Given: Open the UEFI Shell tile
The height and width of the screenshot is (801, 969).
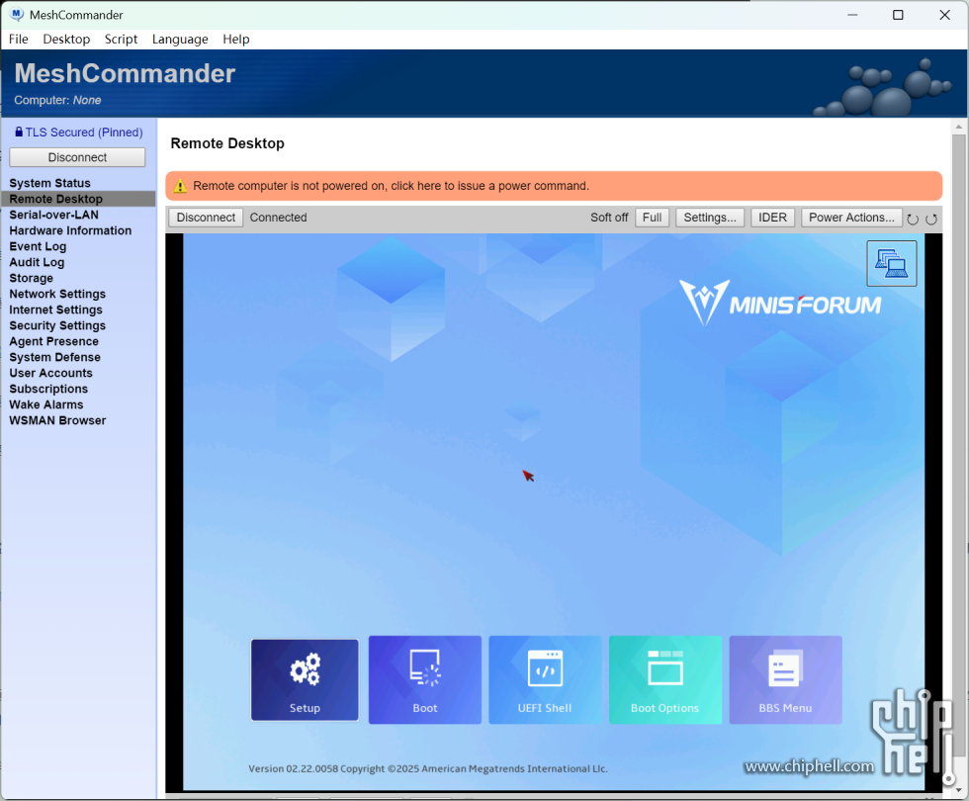Looking at the screenshot, I should (x=545, y=680).
